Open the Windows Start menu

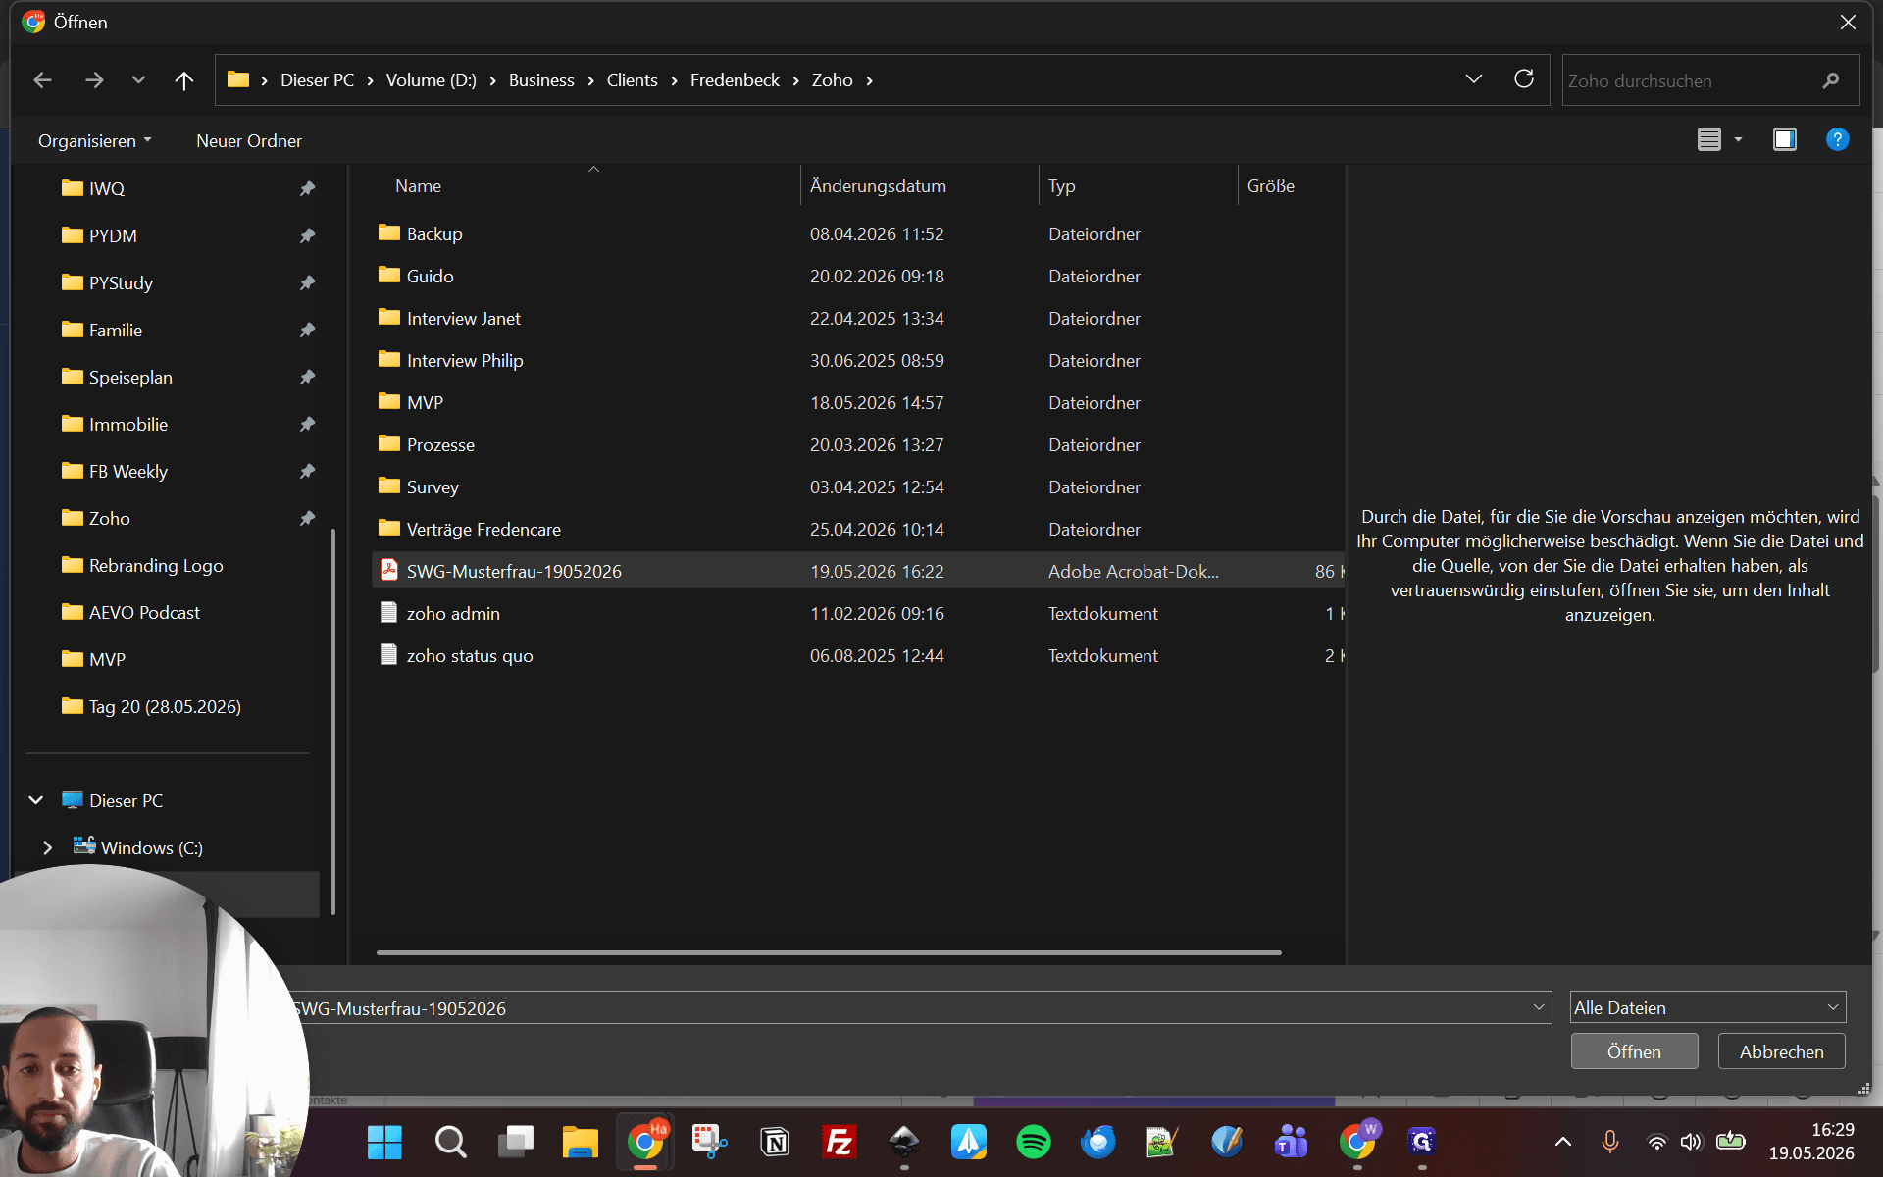[384, 1141]
